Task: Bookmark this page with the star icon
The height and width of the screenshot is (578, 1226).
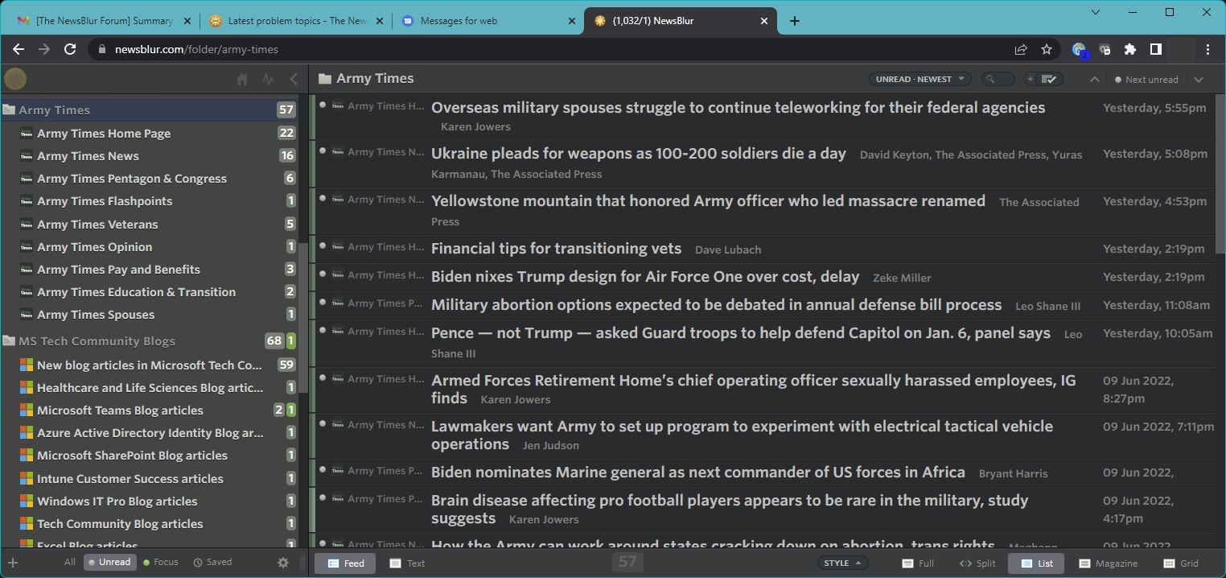Action: point(1047,49)
